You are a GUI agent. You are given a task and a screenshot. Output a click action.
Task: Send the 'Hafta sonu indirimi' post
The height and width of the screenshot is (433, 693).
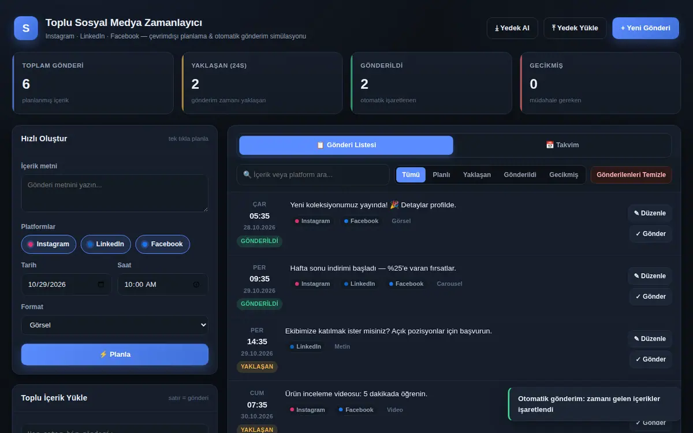[651, 297]
